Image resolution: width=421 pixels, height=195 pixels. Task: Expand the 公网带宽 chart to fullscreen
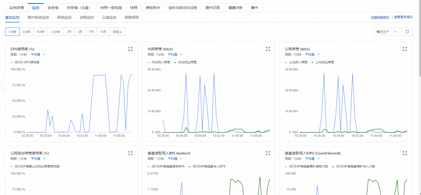pos(405,49)
